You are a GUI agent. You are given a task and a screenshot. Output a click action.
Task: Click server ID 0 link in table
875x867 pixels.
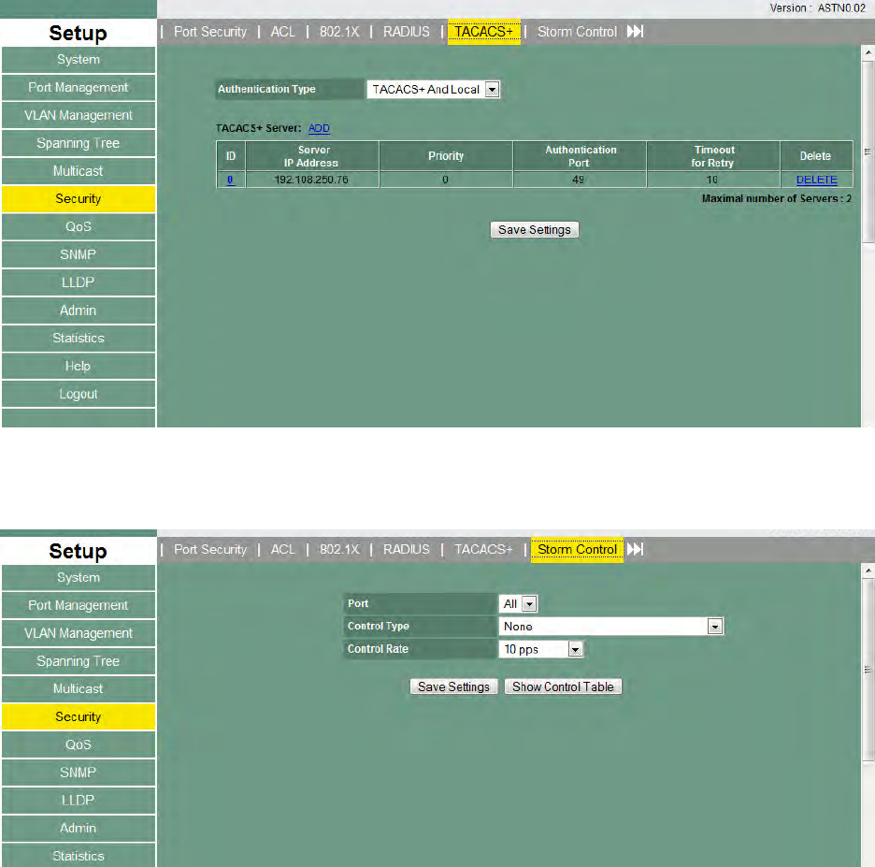230,180
